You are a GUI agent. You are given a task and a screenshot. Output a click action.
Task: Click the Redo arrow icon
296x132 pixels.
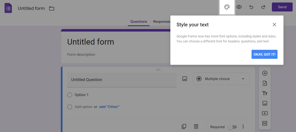pos(263,7)
